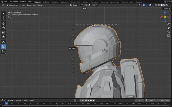Jump to the end frame
This screenshot has width=172, height=107.
click(x=94, y=100)
